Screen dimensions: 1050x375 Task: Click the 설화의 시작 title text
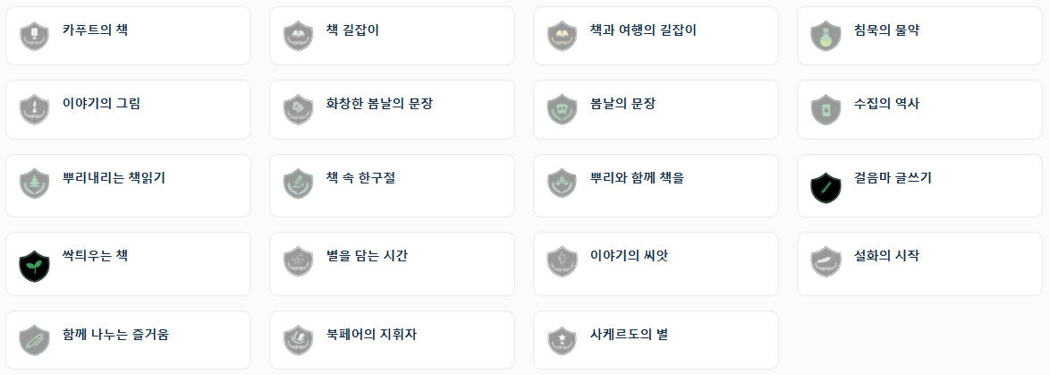pyautogui.click(x=885, y=256)
